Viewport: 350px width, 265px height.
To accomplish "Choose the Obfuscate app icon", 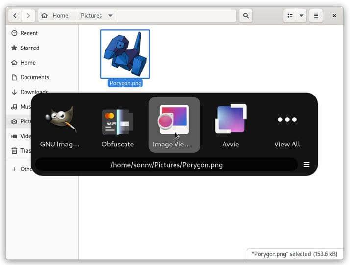I will point(118,124).
